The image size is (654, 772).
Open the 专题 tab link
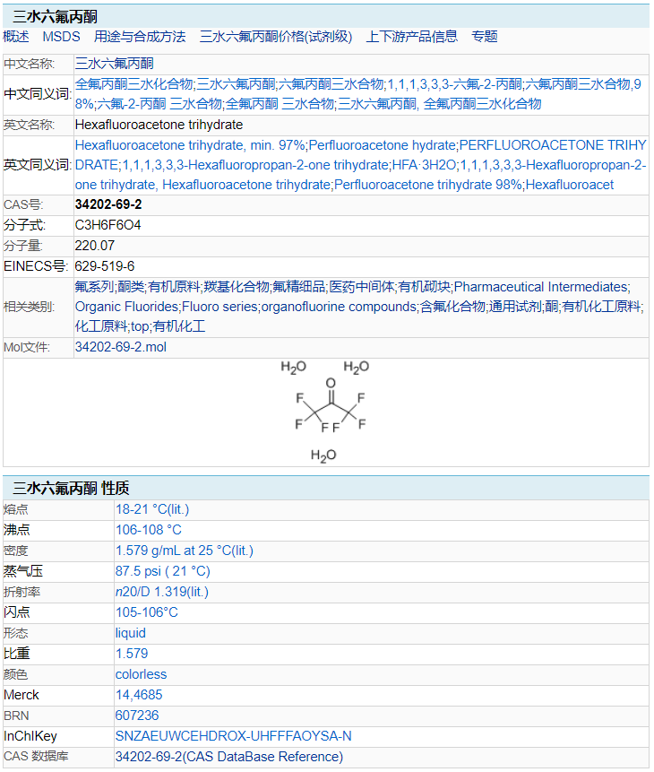coord(485,37)
